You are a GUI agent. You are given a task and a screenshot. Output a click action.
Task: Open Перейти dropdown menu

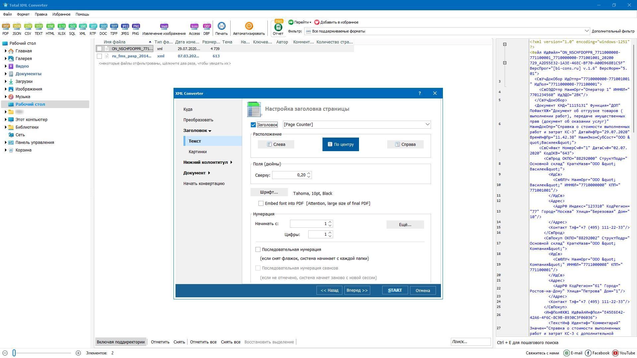pos(300,22)
